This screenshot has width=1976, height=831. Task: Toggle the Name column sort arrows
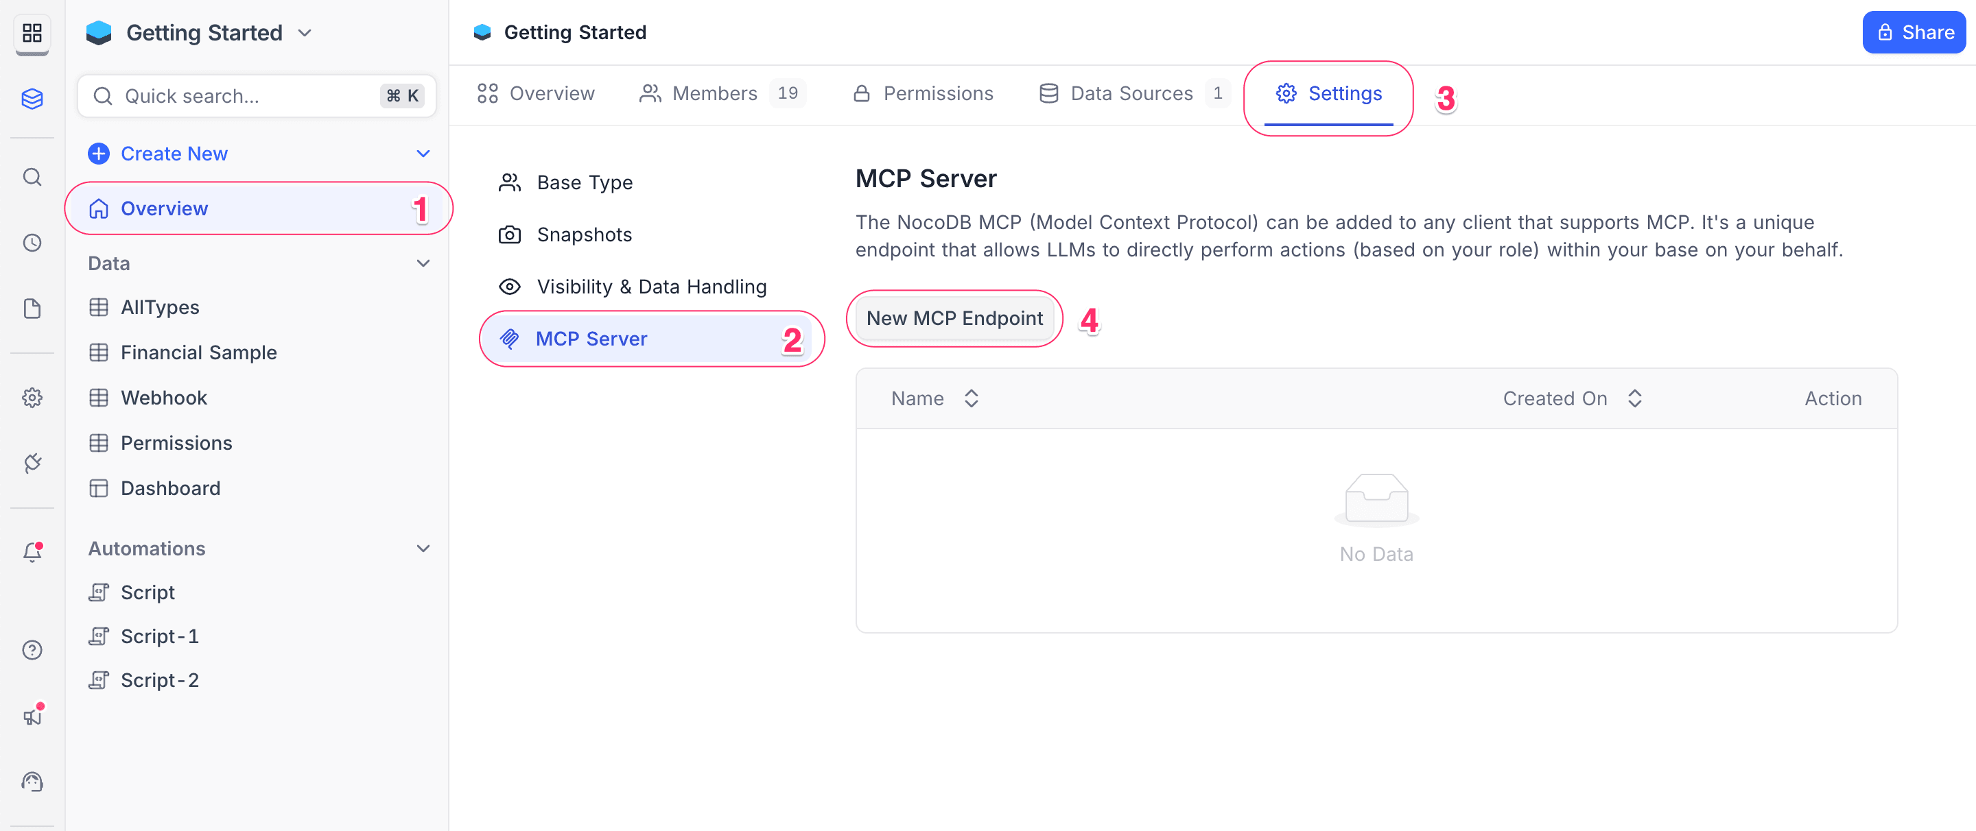click(x=971, y=398)
